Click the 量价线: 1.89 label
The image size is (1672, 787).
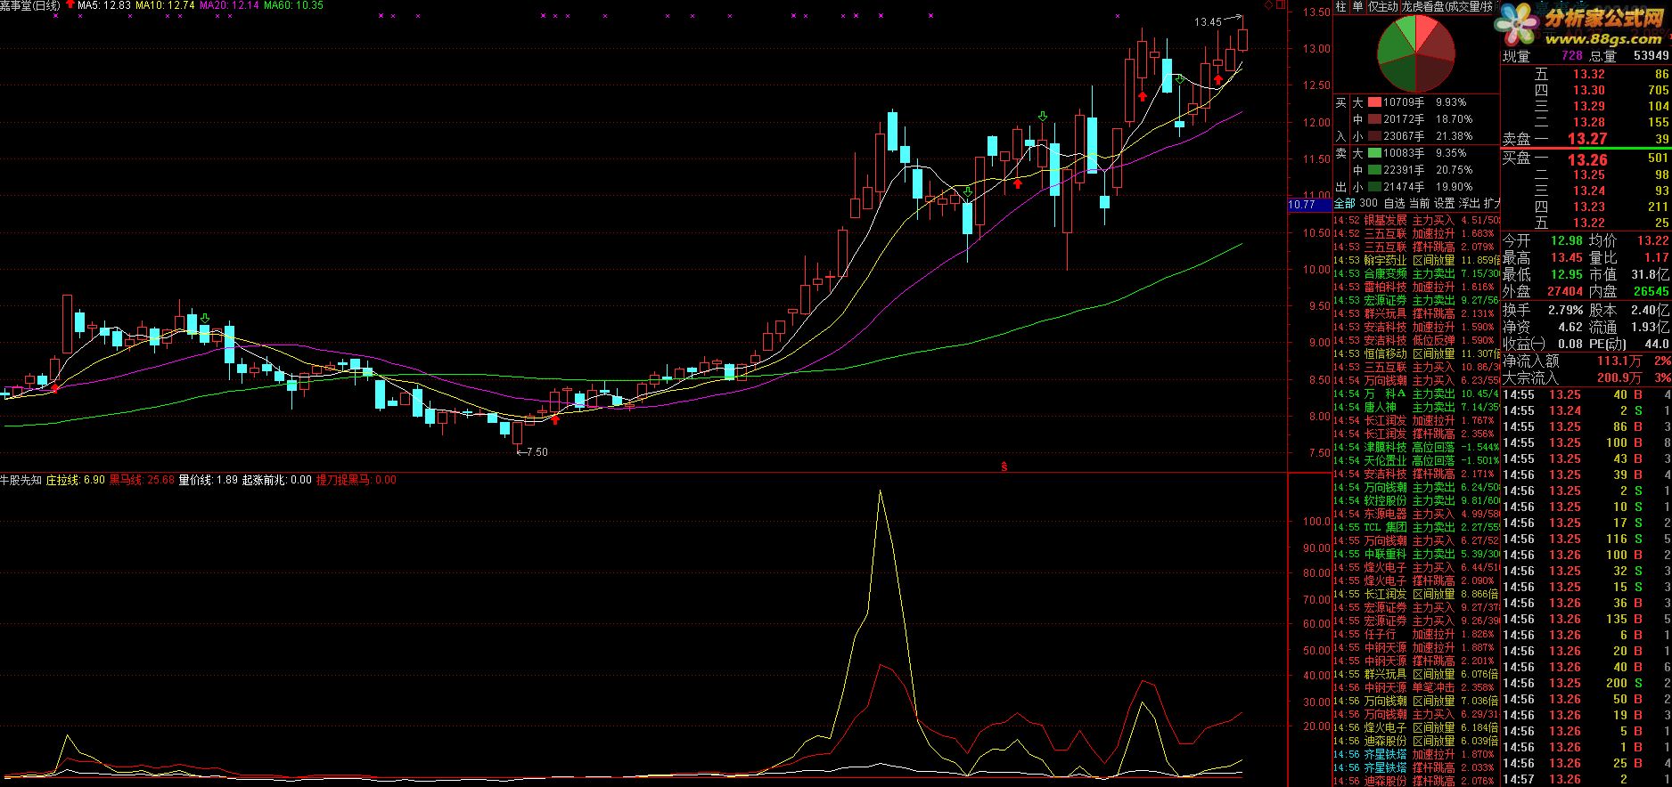pos(209,480)
